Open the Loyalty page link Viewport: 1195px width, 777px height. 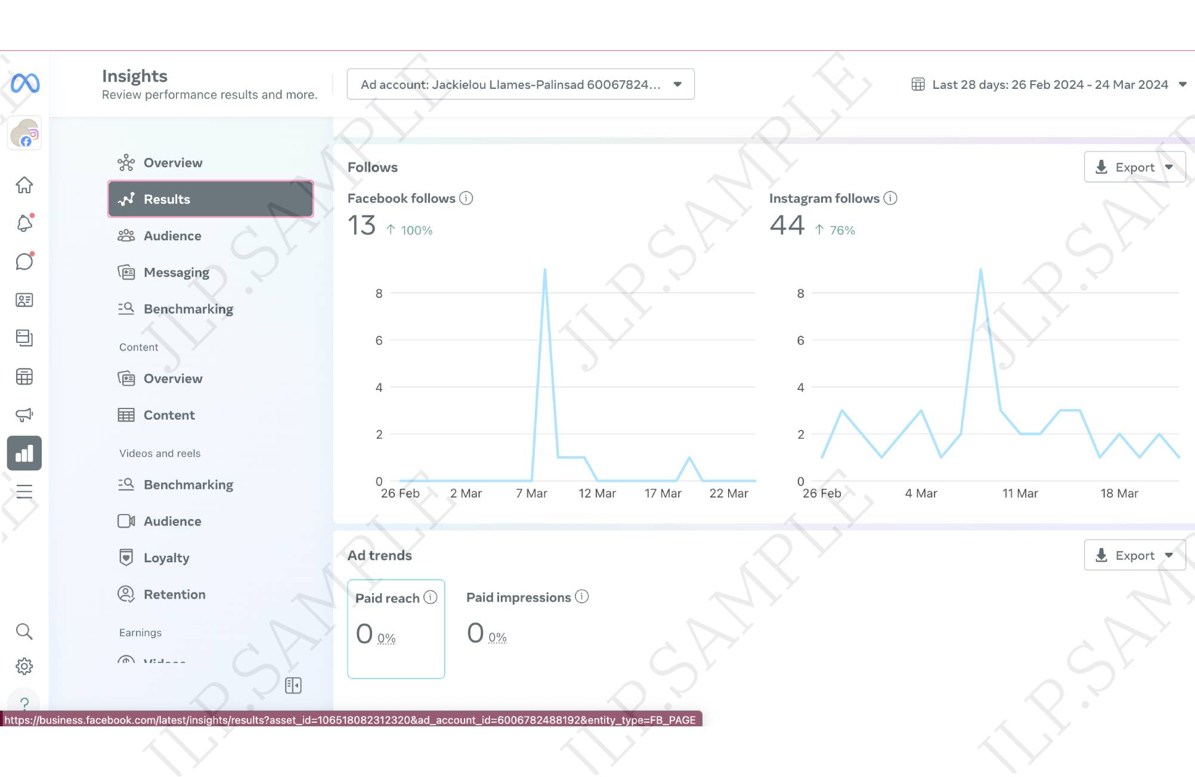166,558
